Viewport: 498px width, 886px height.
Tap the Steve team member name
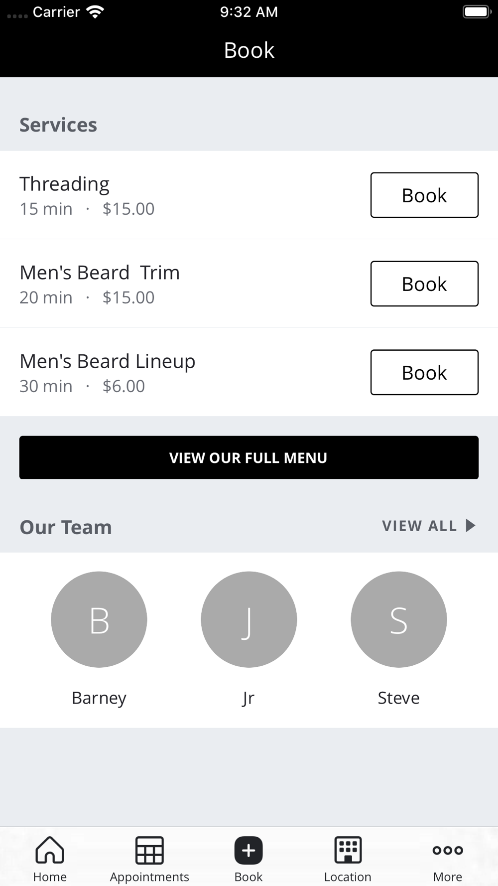pyautogui.click(x=398, y=698)
